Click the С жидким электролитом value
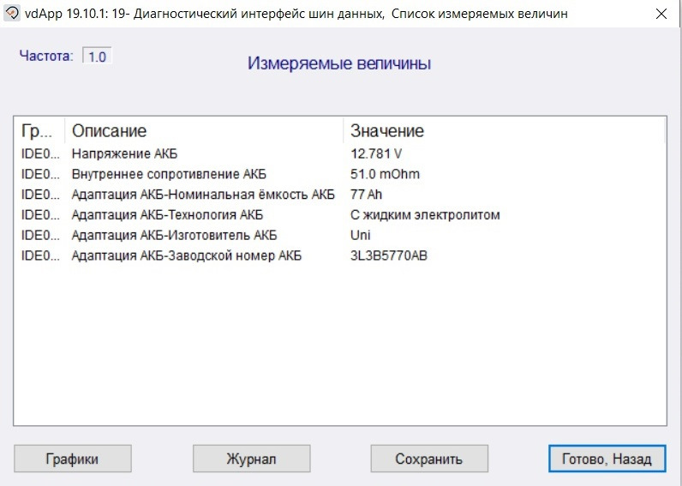Image resolution: width=682 pixels, height=486 pixels. coord(425,215)
